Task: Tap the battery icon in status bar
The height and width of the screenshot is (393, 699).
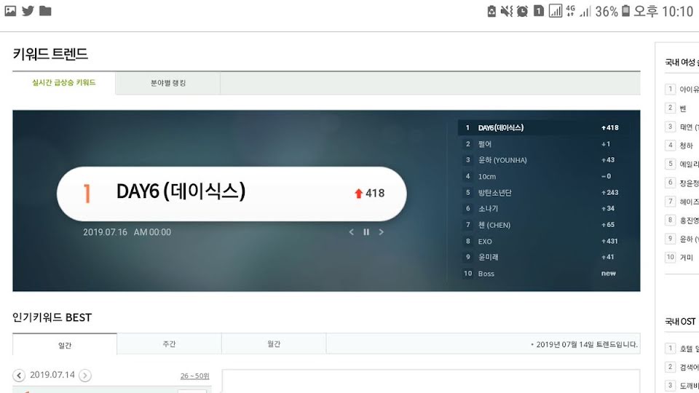Action: 625,11
